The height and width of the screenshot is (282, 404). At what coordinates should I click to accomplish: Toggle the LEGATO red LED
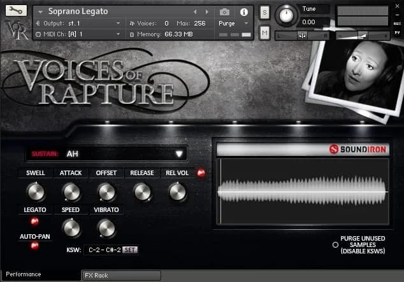click(35, 221)
